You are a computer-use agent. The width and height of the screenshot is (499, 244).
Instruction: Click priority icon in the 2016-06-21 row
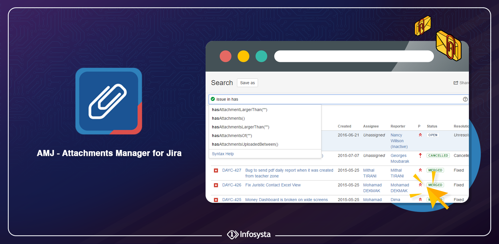420,135
